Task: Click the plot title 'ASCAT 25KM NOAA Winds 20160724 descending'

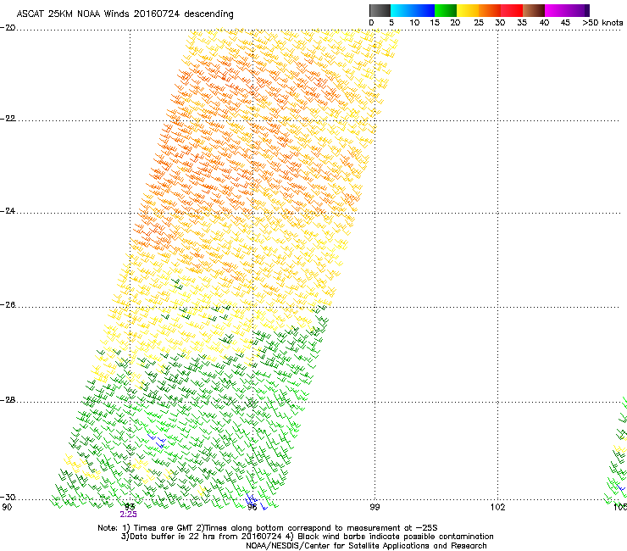Action: tap(125, 14)
